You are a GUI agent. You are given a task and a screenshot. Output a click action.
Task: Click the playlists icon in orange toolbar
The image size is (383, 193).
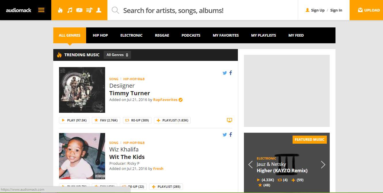click(89, 10)
